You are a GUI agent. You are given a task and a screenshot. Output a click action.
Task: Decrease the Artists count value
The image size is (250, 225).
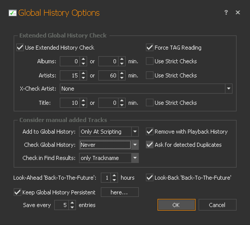(x=83, y=78)
